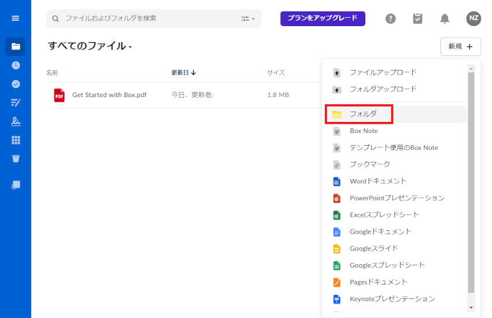The height and width of the screenshot is (318, 492).
Task: Click the help question mark icon
Action: [x=391, y=19]
